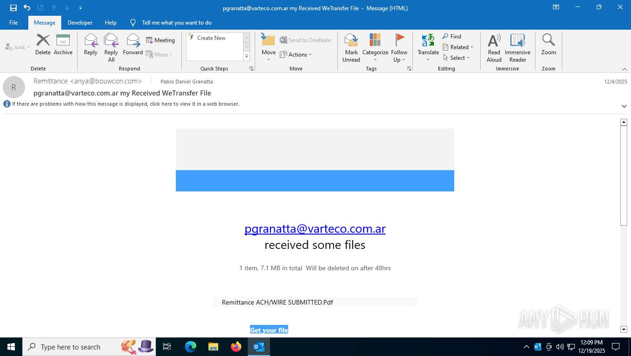Start Read Aloud

494,47
